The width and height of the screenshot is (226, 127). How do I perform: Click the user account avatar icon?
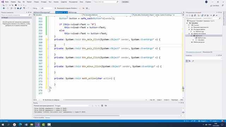(x=206, y=2)
